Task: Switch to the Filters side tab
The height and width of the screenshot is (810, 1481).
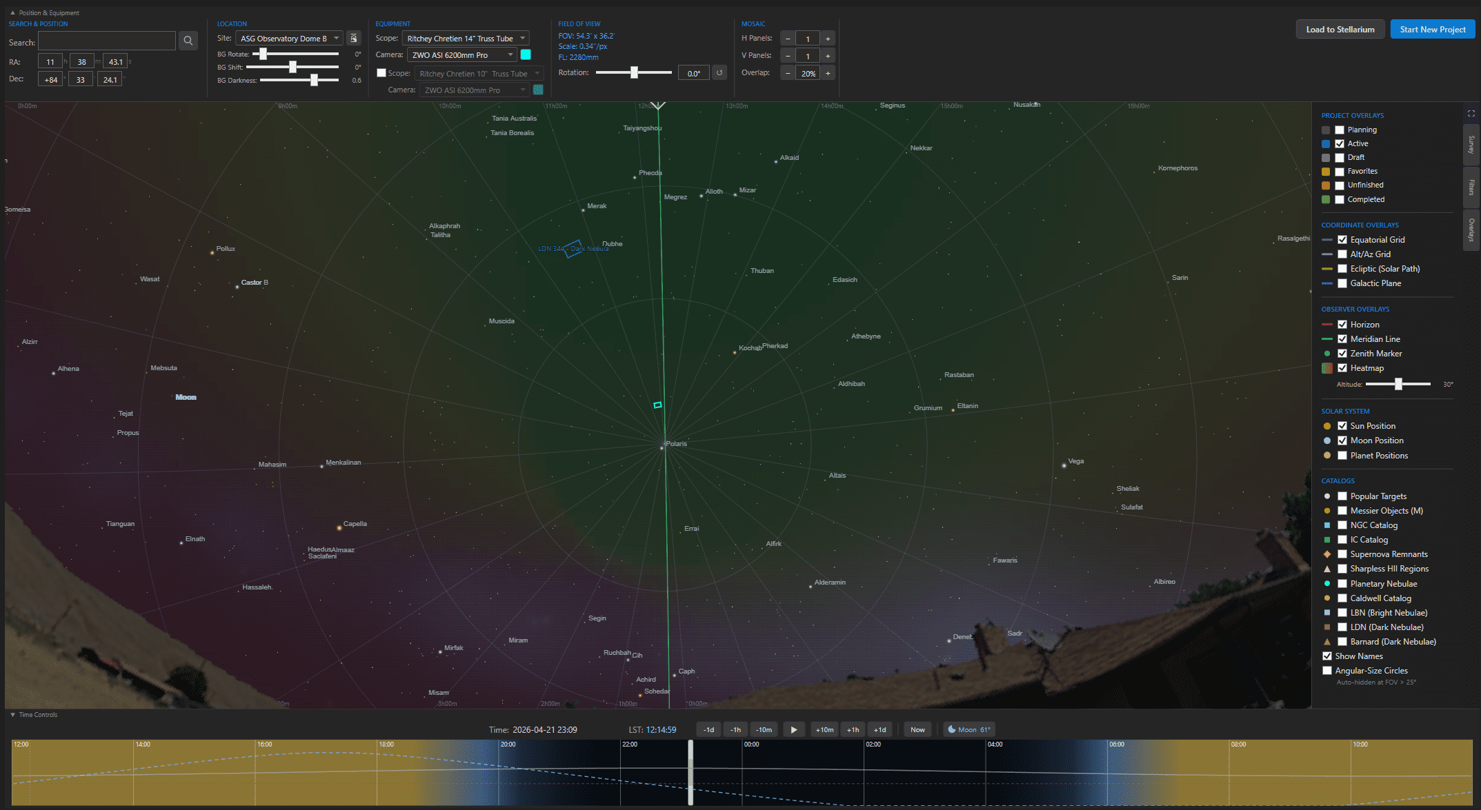Action: pyautogui.click(x=1471, y=187)
